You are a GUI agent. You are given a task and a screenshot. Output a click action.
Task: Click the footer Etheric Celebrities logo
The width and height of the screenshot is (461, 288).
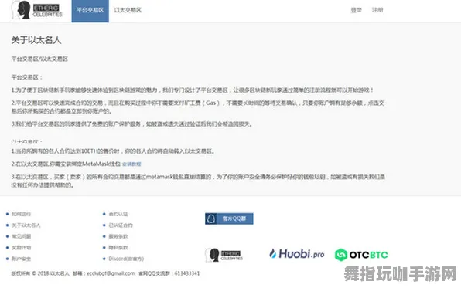click(x=224, y=255)
